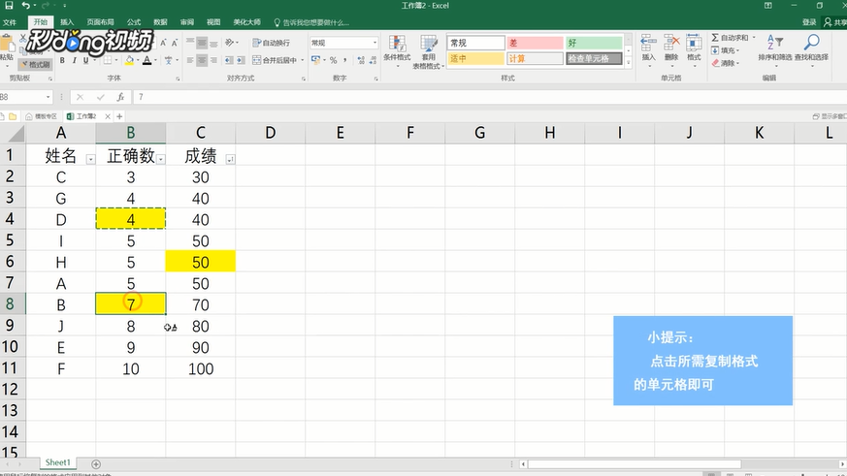Open Format as Table (套用表格格式) menu
This screenshot has height=476, width=847.
(x=429, y=51)
